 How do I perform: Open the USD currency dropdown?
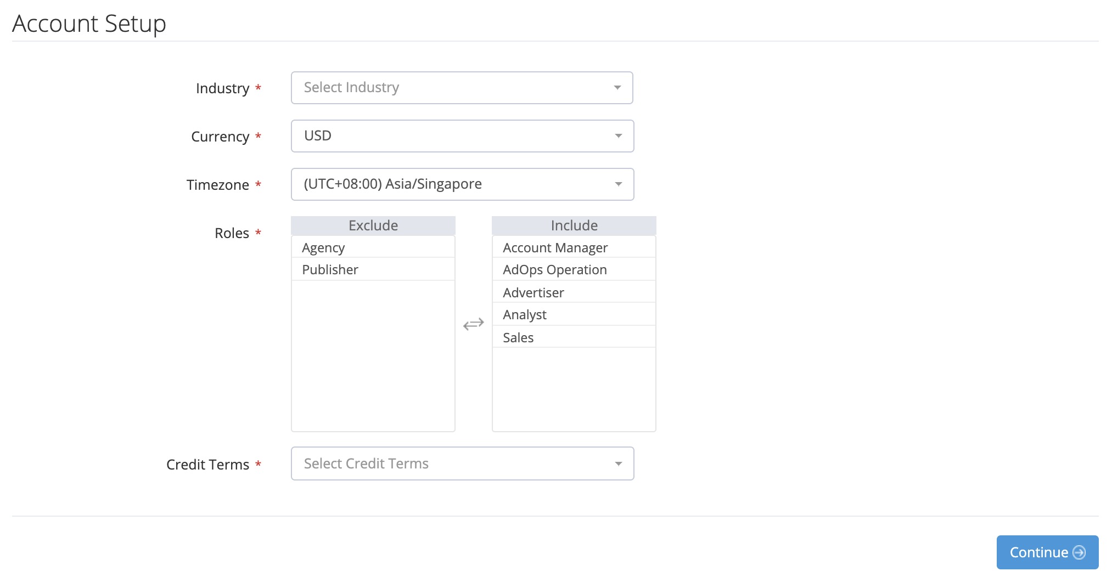450,136
